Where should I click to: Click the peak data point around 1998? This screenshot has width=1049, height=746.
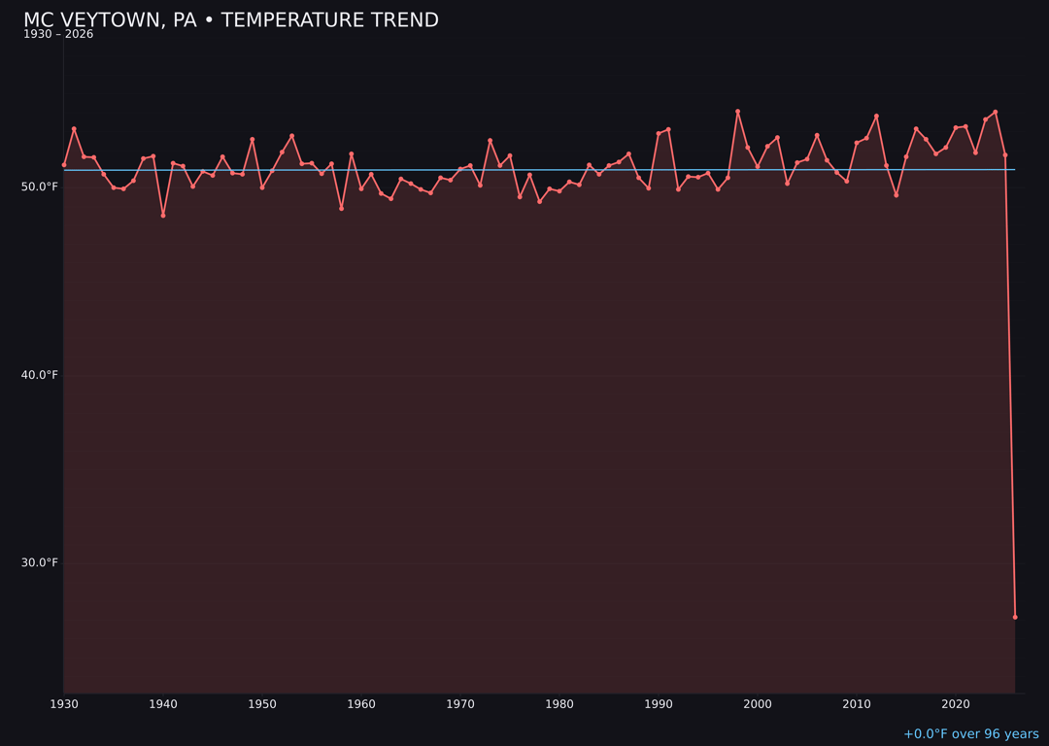(736, 113)
